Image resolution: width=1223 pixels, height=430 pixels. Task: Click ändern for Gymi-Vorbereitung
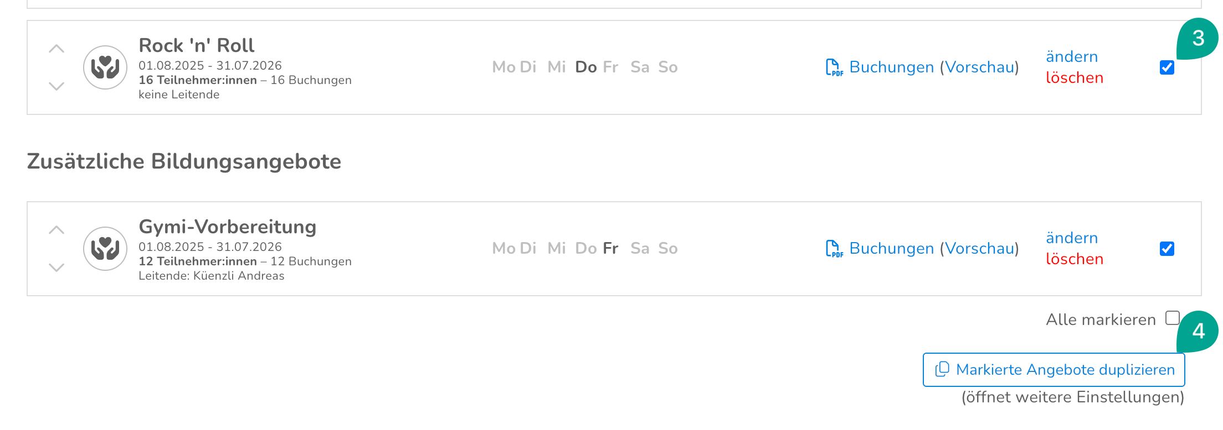point(1072,238)
